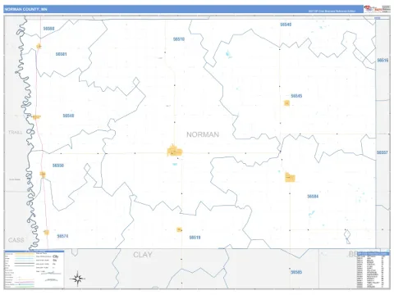Click the CLAY county name label
394x295 pixels.
click(x=143, y=255)
